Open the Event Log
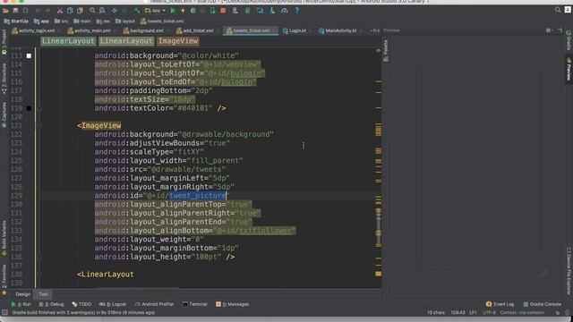Screen dimensions: 573x322 pyautogui.click(x=500, y=304)
